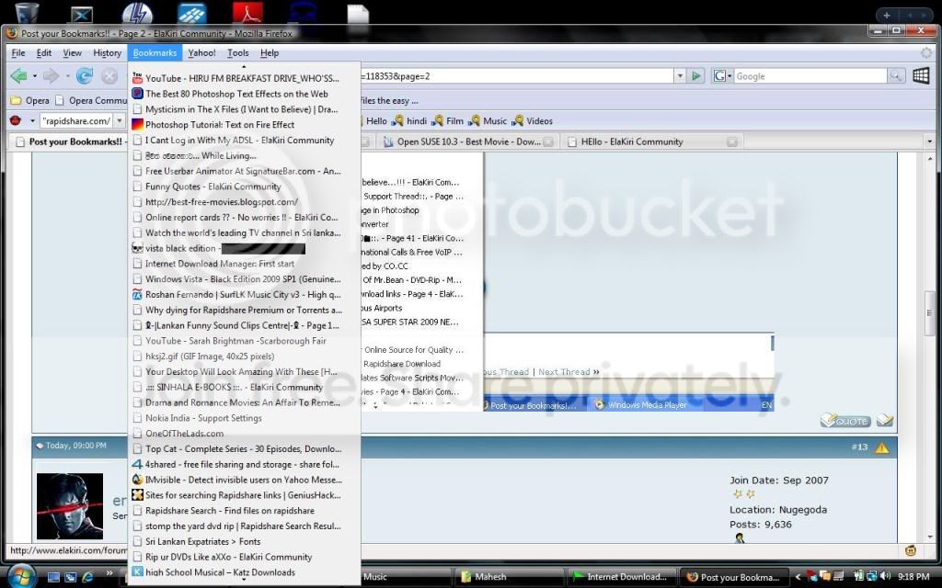Click the report post warning triangle icon
This screenshot has height=588, width=942.
pyautogui.click(x=881, y=447)
